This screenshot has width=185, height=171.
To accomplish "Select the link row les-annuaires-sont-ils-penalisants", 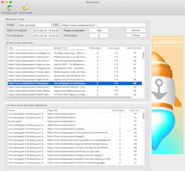I will coord(75,140).
